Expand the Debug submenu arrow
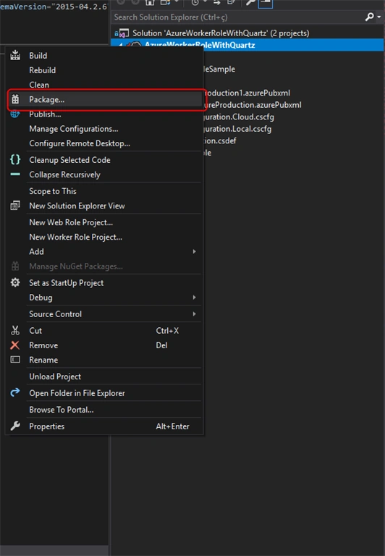Image resolution: width=385 pixels, height=556 pixels. coord(194,297)
